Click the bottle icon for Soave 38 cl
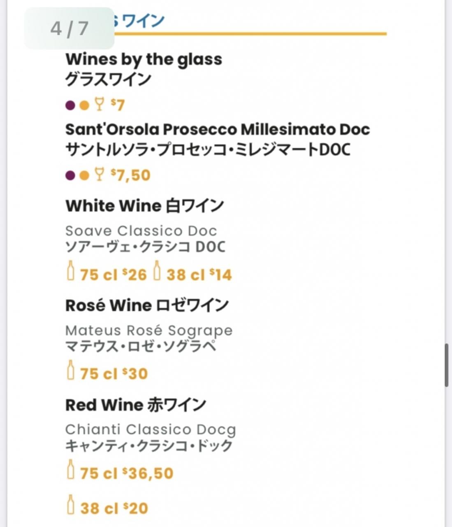452x527 pixels. tap(157, 270)
